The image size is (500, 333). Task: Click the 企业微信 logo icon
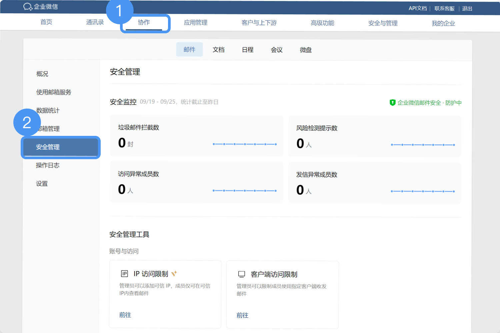click(x=28, y=7)
